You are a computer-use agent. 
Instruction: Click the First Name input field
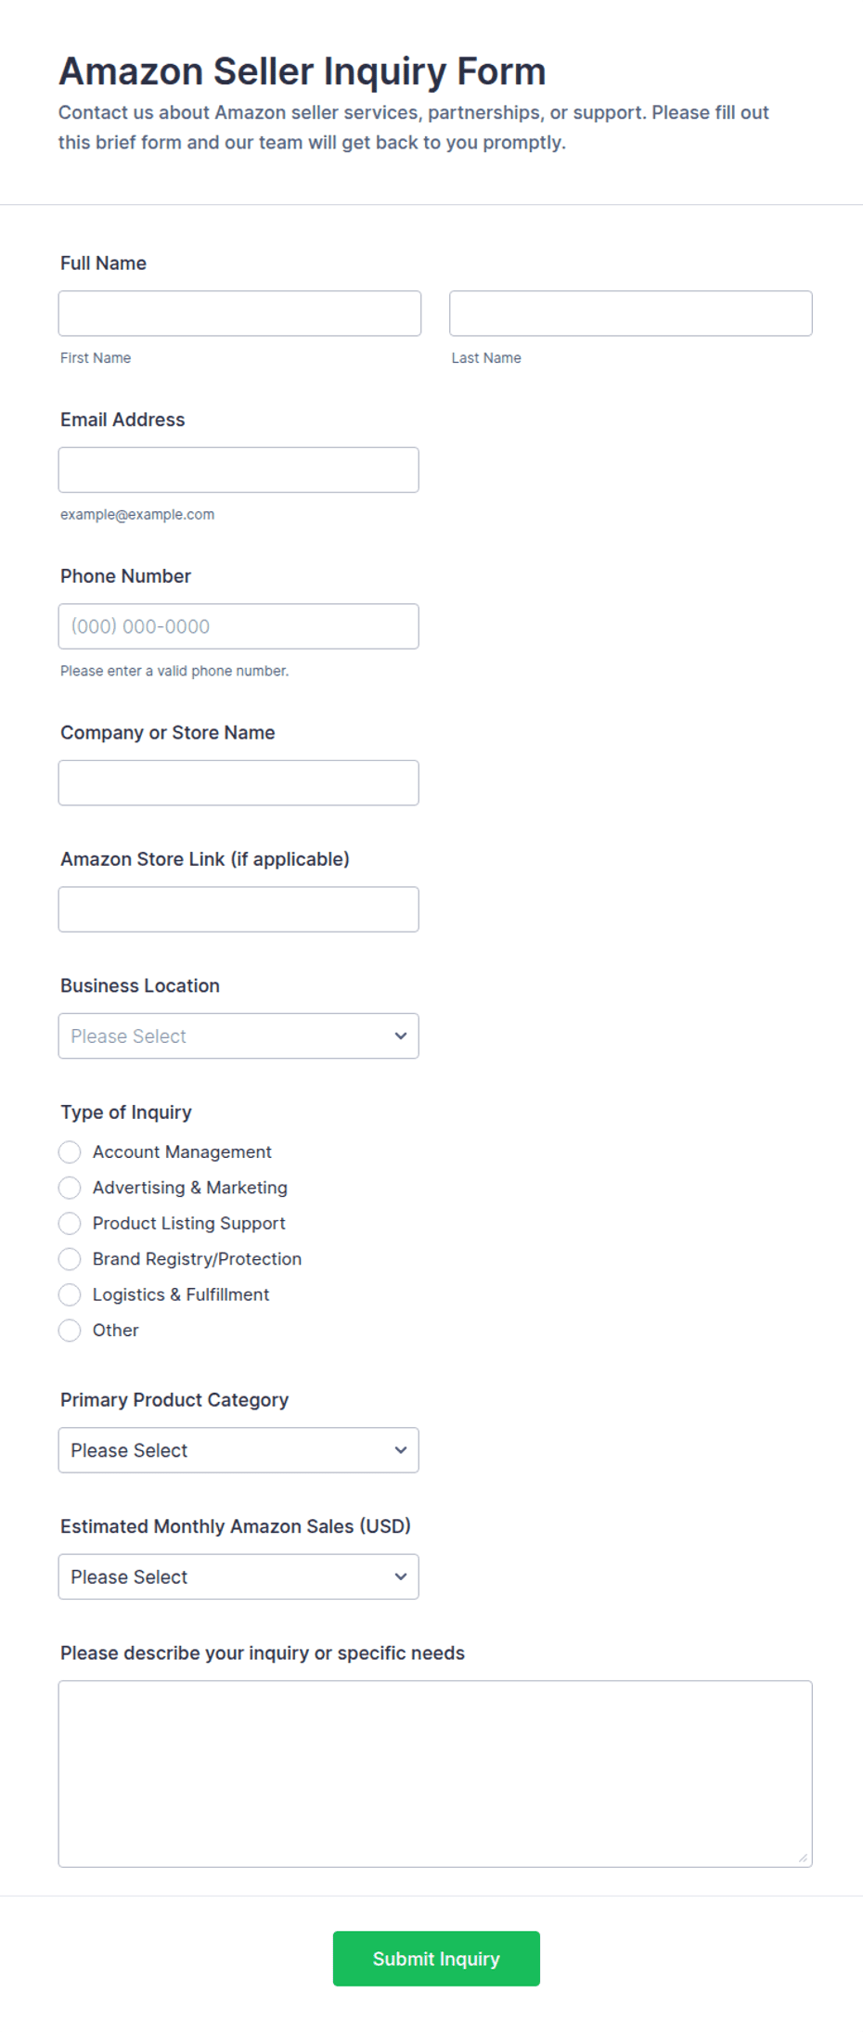[x=239, y=314]
